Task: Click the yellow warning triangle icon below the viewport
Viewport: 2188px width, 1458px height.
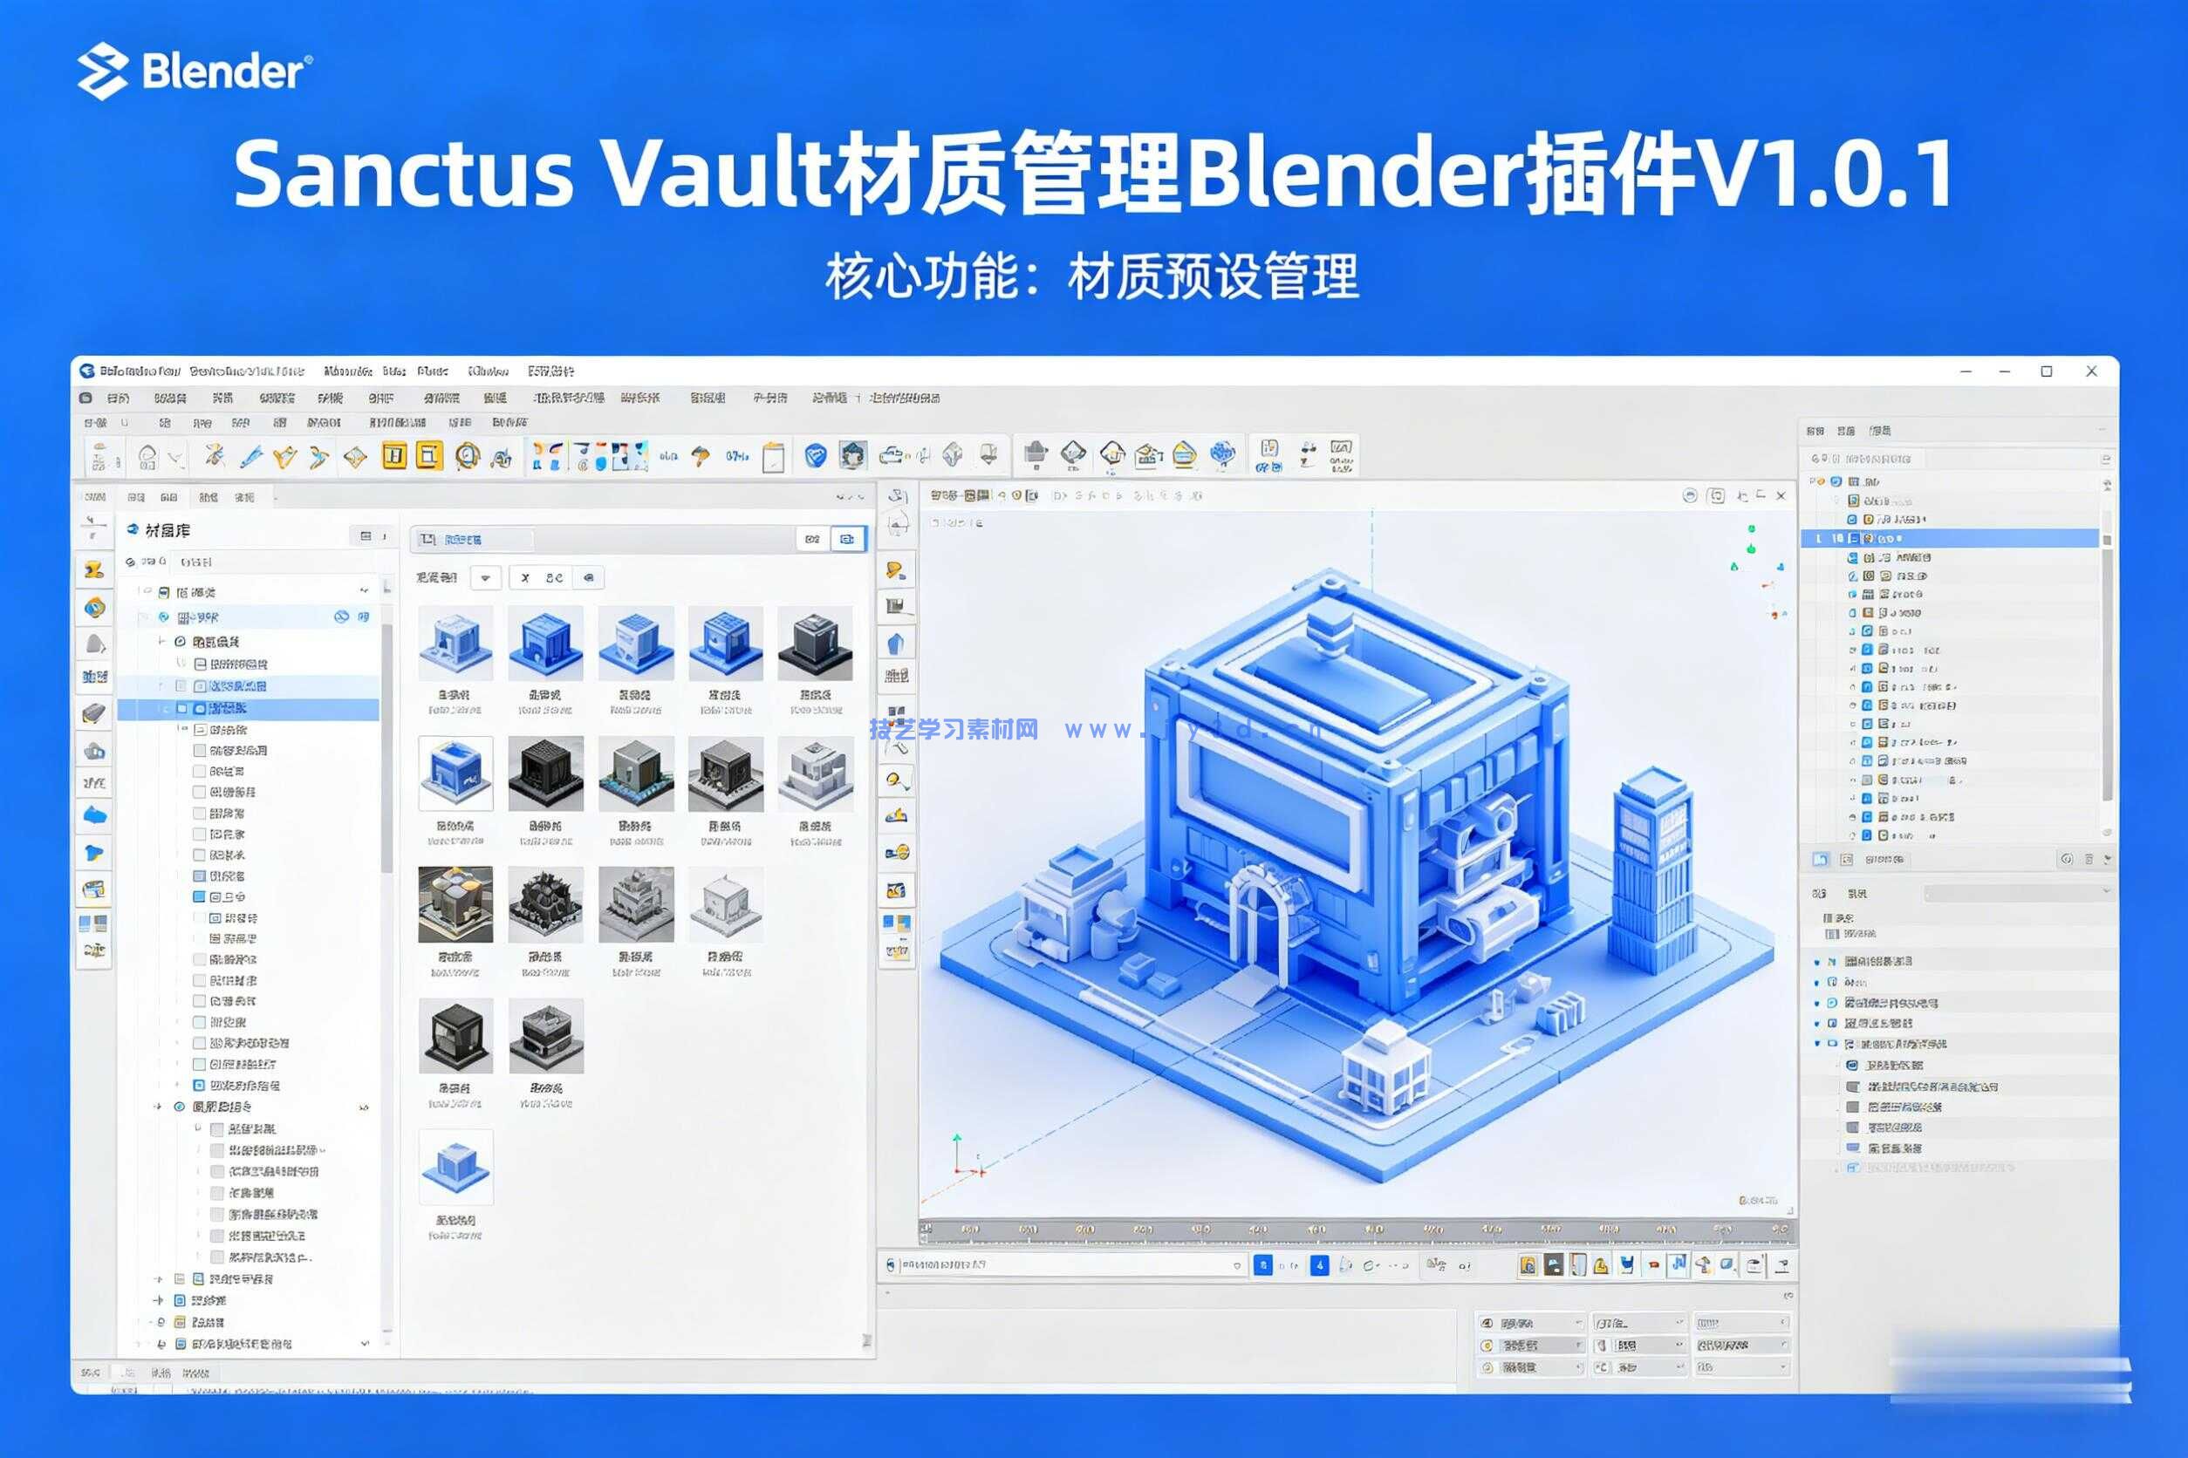Action: 1600,1265
